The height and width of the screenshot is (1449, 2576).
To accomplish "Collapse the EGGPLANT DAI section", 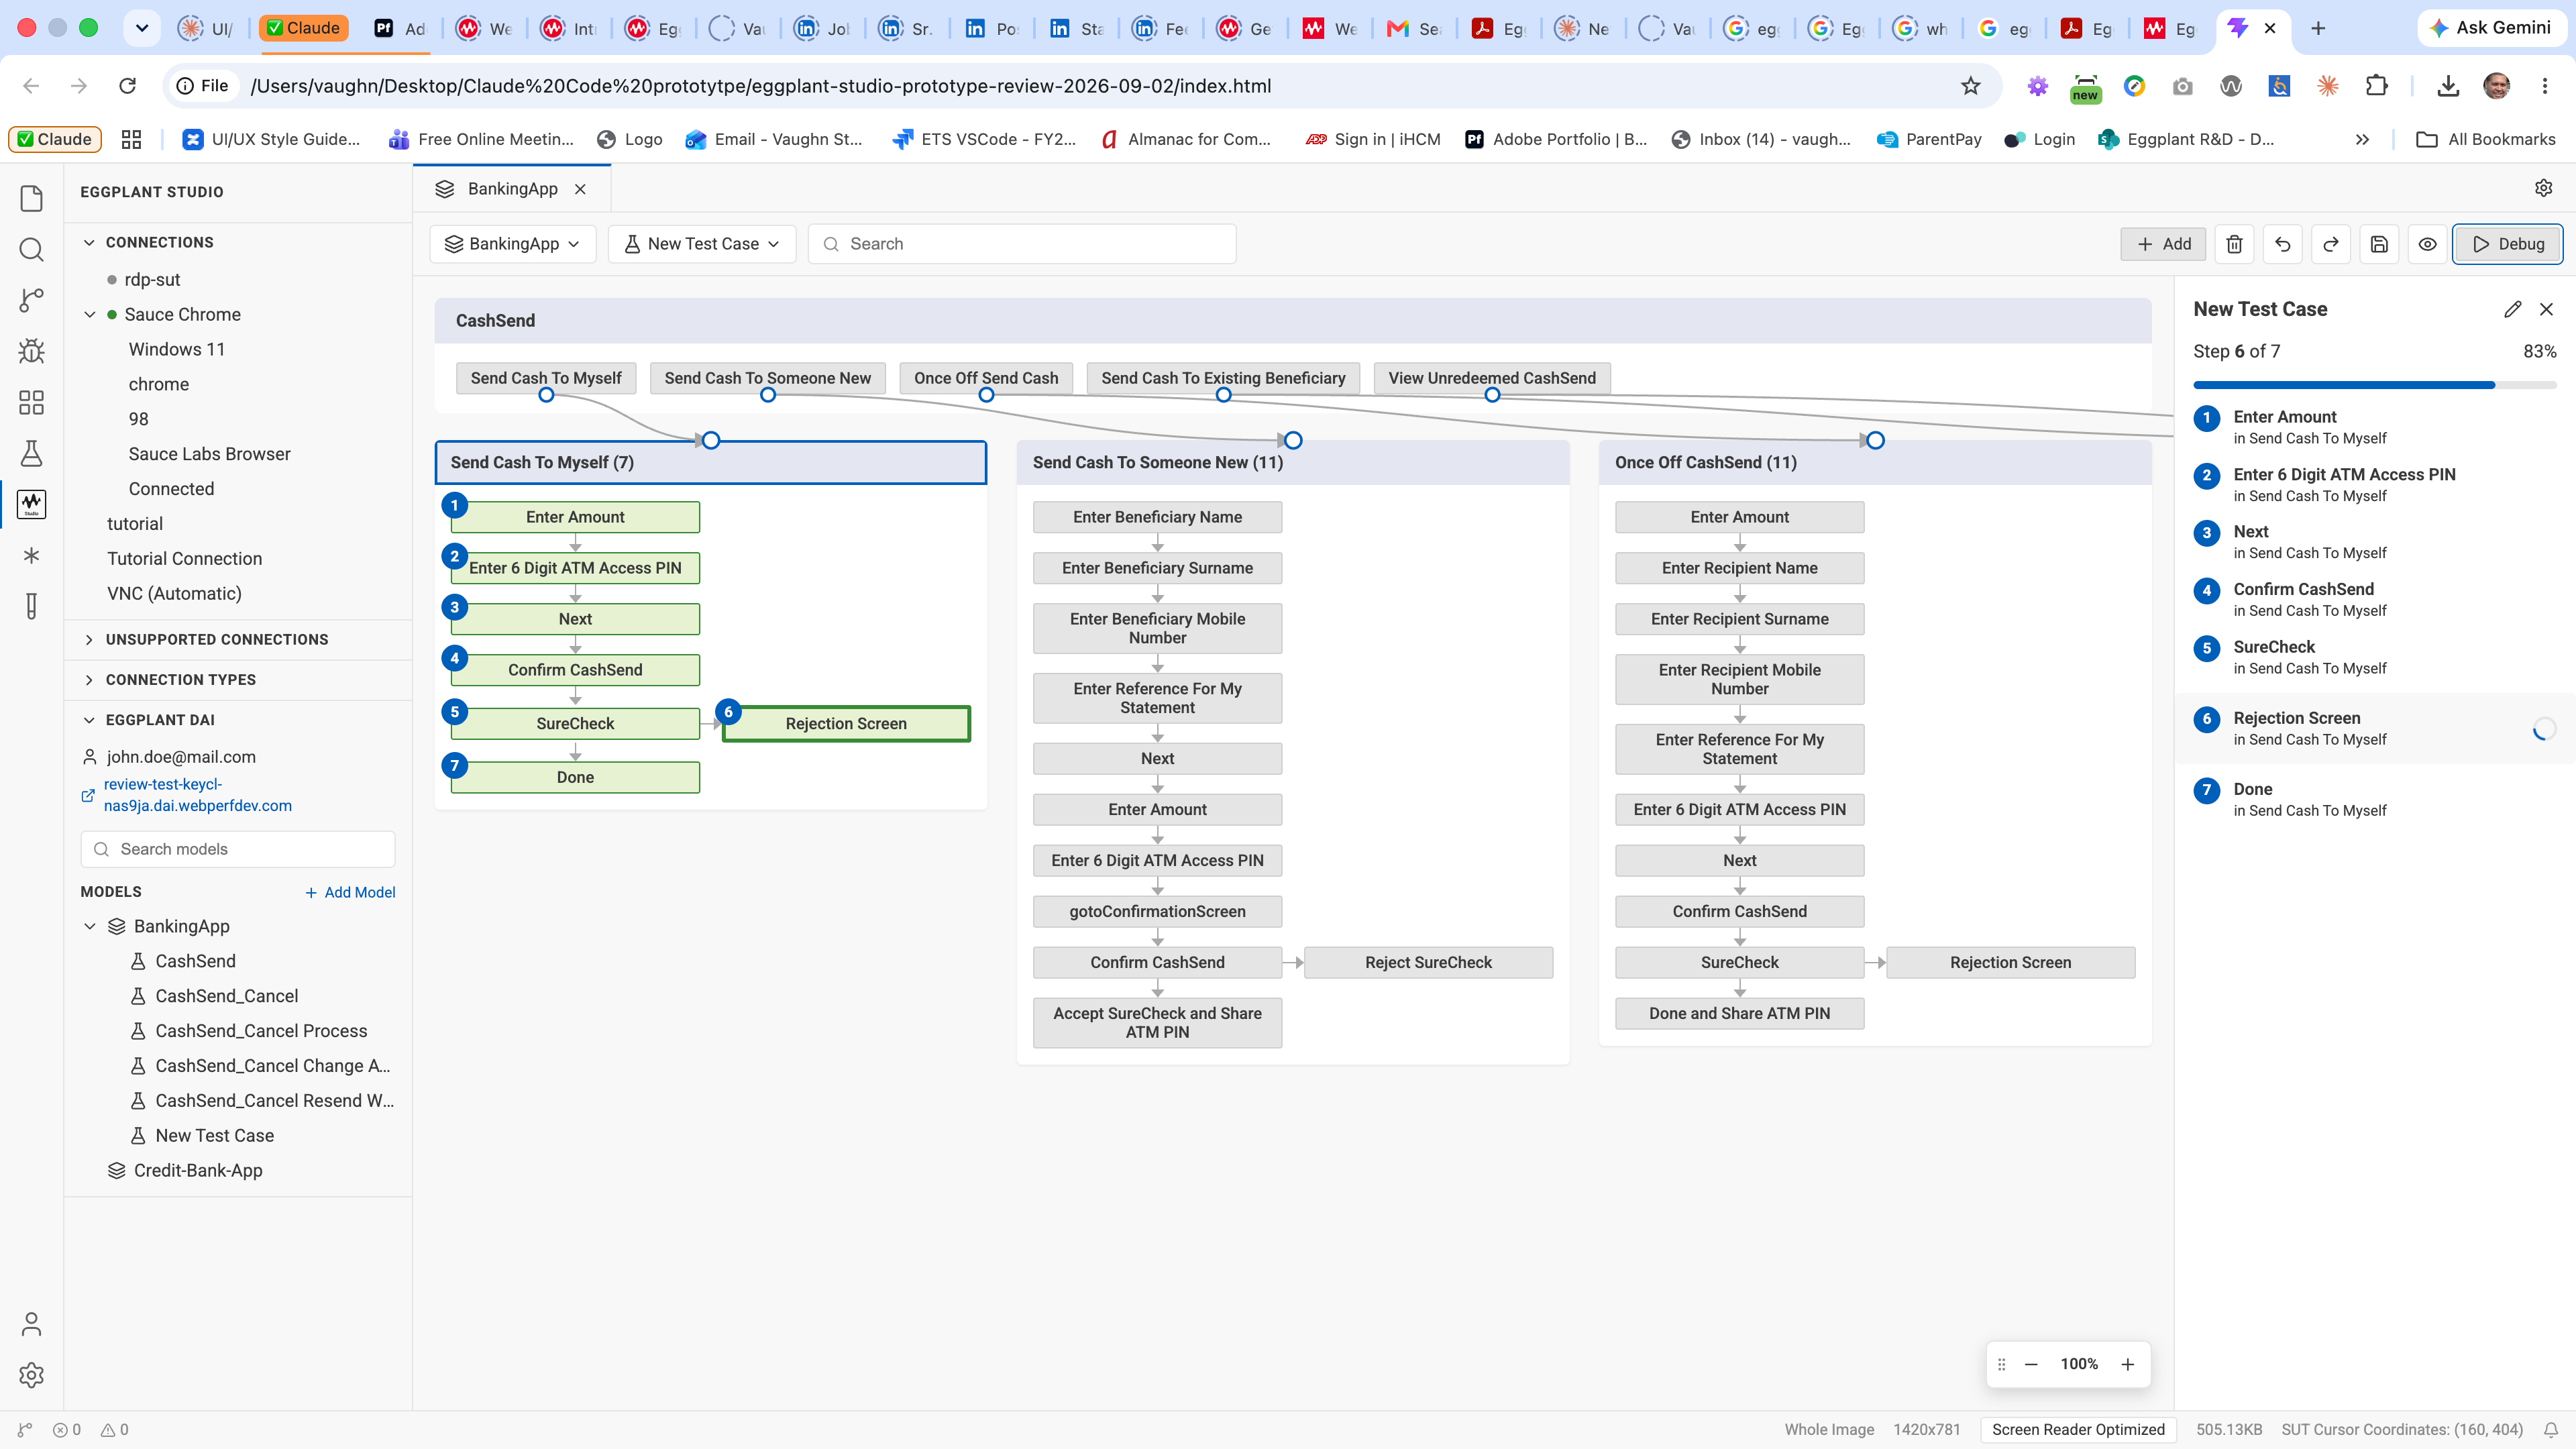I will 89,720.
